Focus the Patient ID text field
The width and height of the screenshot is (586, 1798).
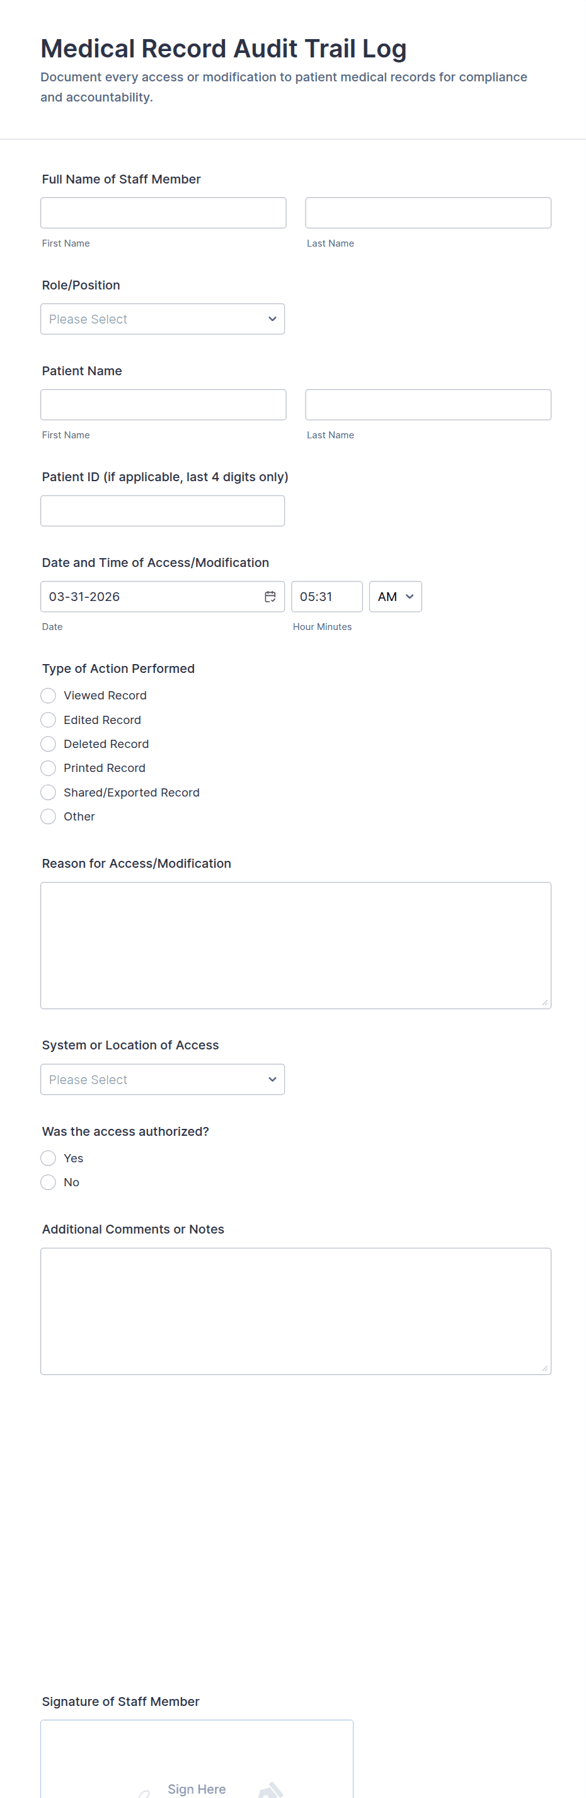pyautogui.click(x=163, y=511)
